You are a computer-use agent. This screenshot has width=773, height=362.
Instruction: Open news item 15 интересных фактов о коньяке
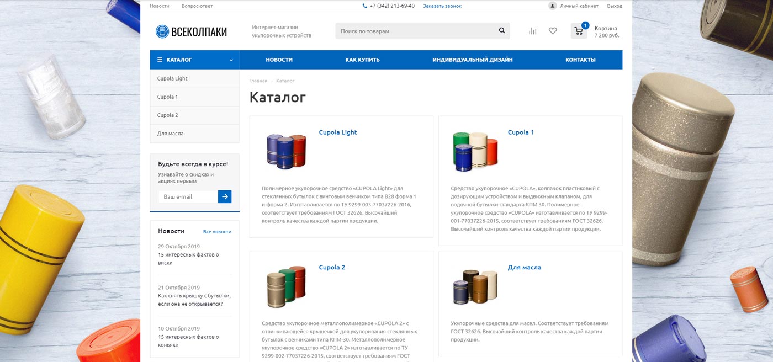pyautogui.click(x=188, y=340)
